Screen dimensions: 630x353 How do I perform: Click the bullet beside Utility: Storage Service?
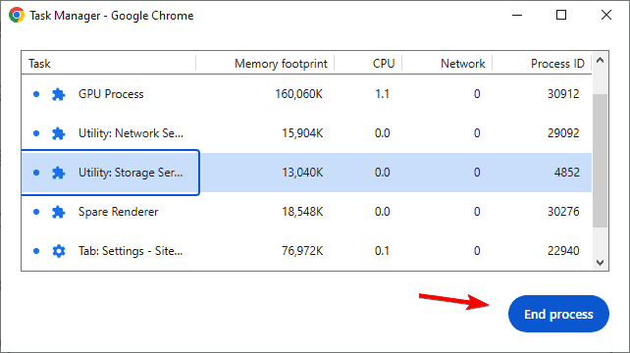tap(36, 173)
